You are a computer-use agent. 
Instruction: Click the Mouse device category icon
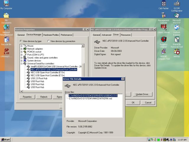25,46
